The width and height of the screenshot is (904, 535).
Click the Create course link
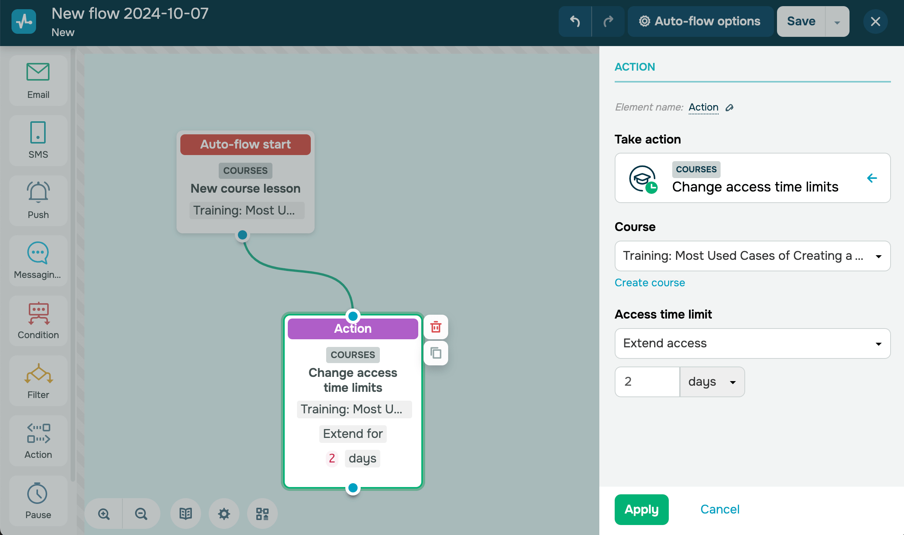pyautogui.click(x=650, y=282)
